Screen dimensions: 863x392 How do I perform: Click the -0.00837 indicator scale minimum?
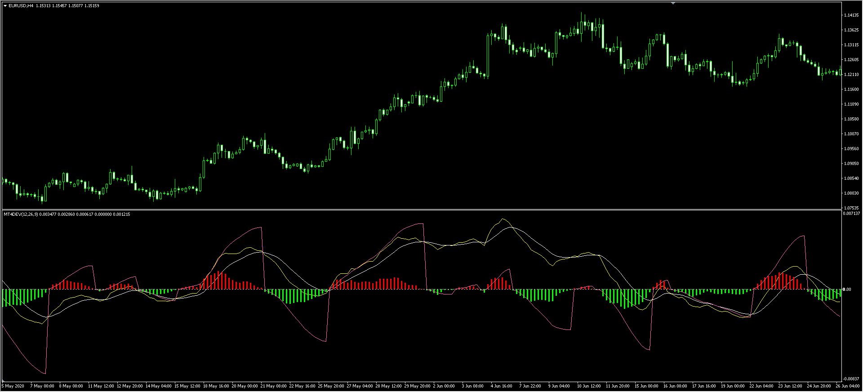click(851, 379)
